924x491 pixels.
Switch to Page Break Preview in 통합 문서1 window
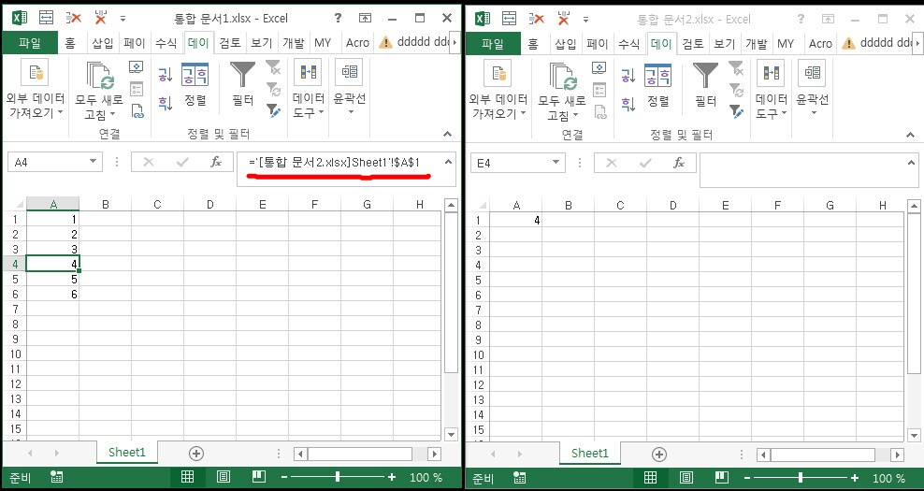pyautogui.click(x=259, y=477)
